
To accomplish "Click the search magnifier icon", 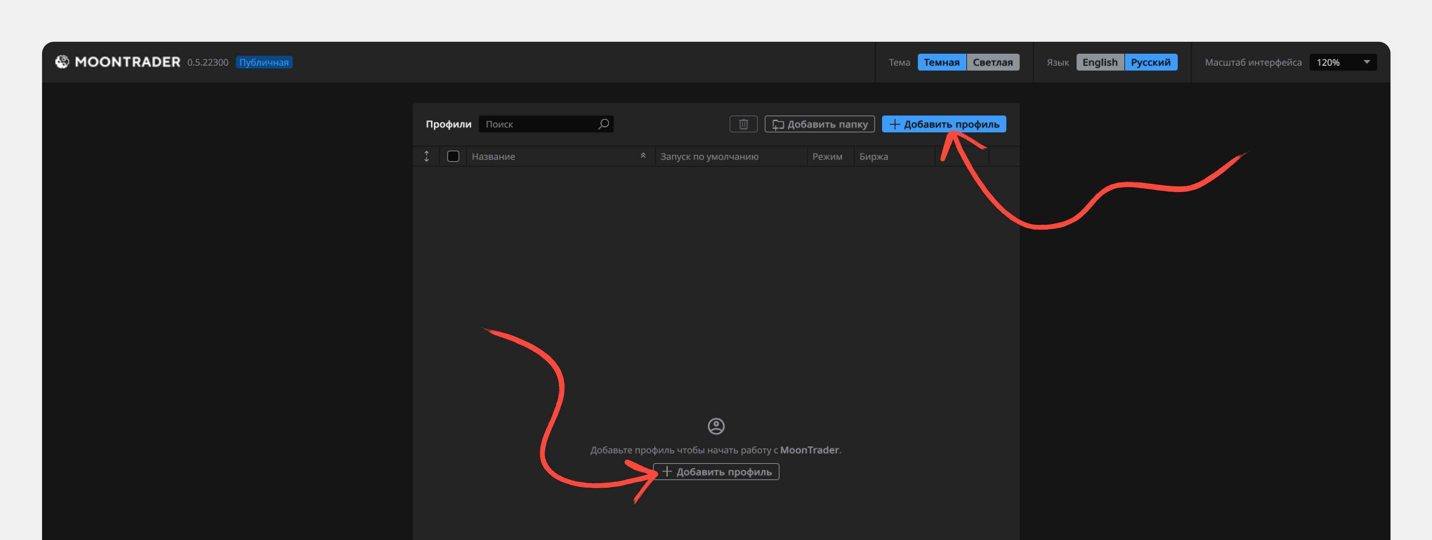I will coord(603,124).
